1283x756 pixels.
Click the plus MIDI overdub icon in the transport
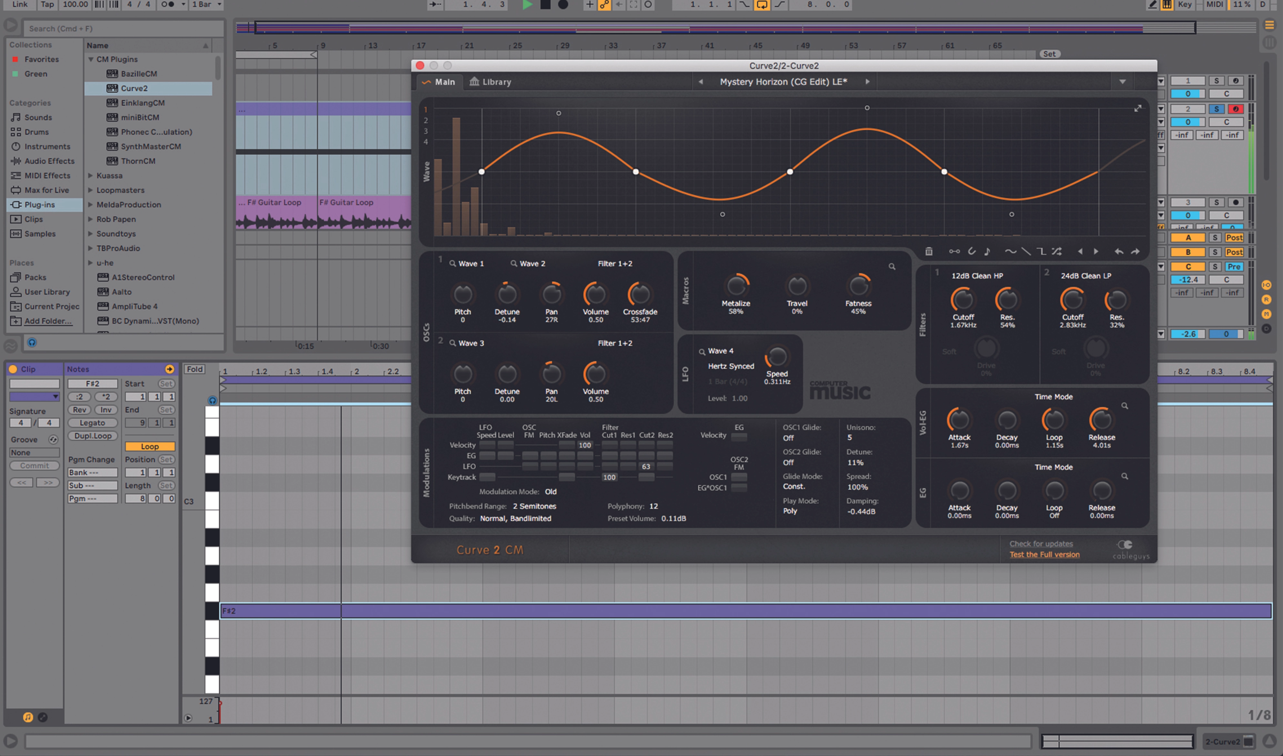tap(589, 5)
